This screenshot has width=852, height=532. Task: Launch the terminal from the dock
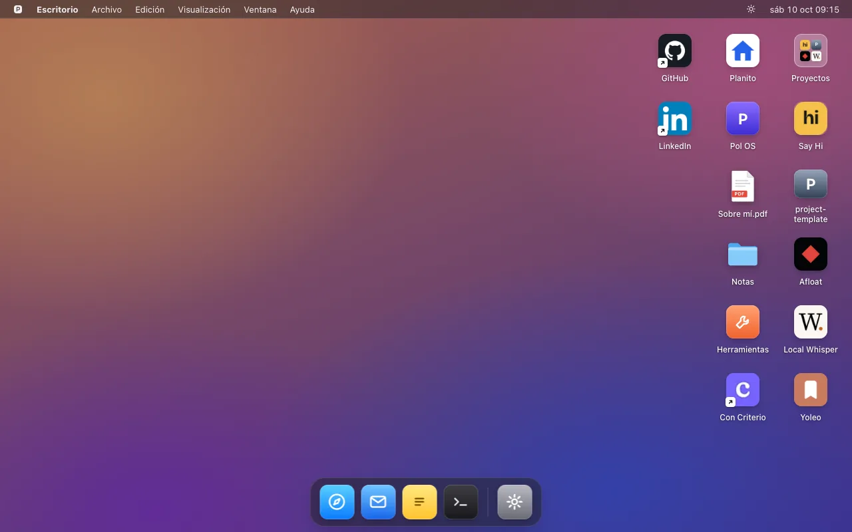pyautogui.click(x=461, y=502)
